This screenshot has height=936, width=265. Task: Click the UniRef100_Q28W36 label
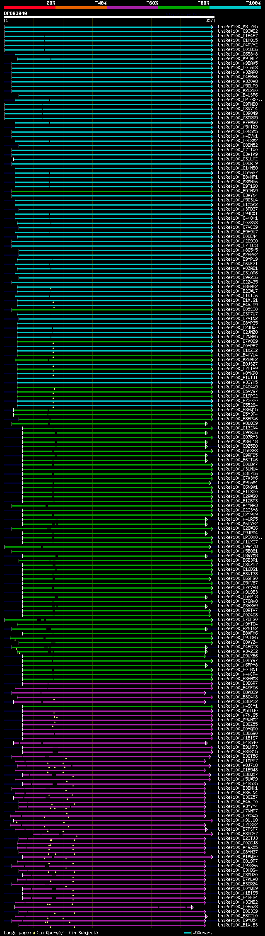[238, 528]
